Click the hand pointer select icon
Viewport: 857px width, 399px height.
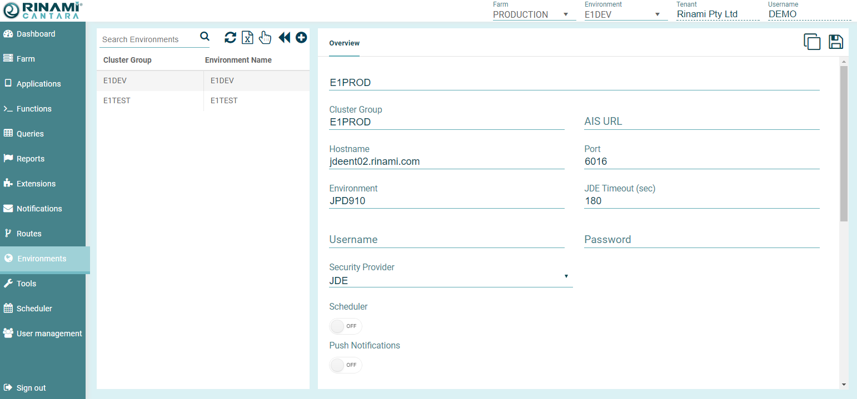point(265,38)
